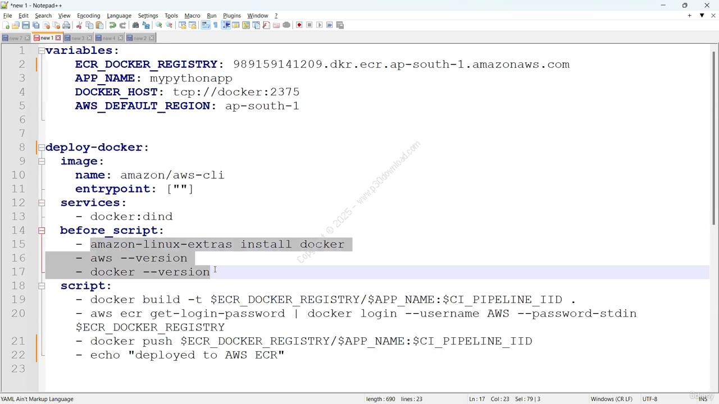Screen dimensions: 719x404
Task: Click the Redo toolbar icon
Action: (122, 25)
